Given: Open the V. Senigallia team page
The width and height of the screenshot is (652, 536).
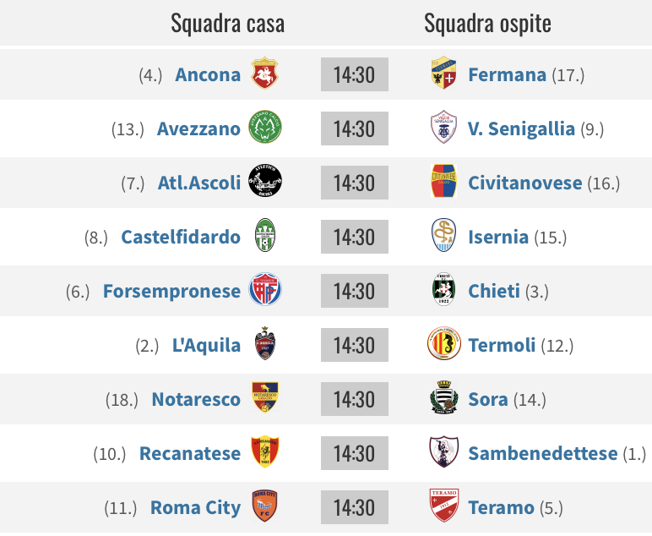Looking at the screenshot, I should pyautogui.click(x=521, y=129).
